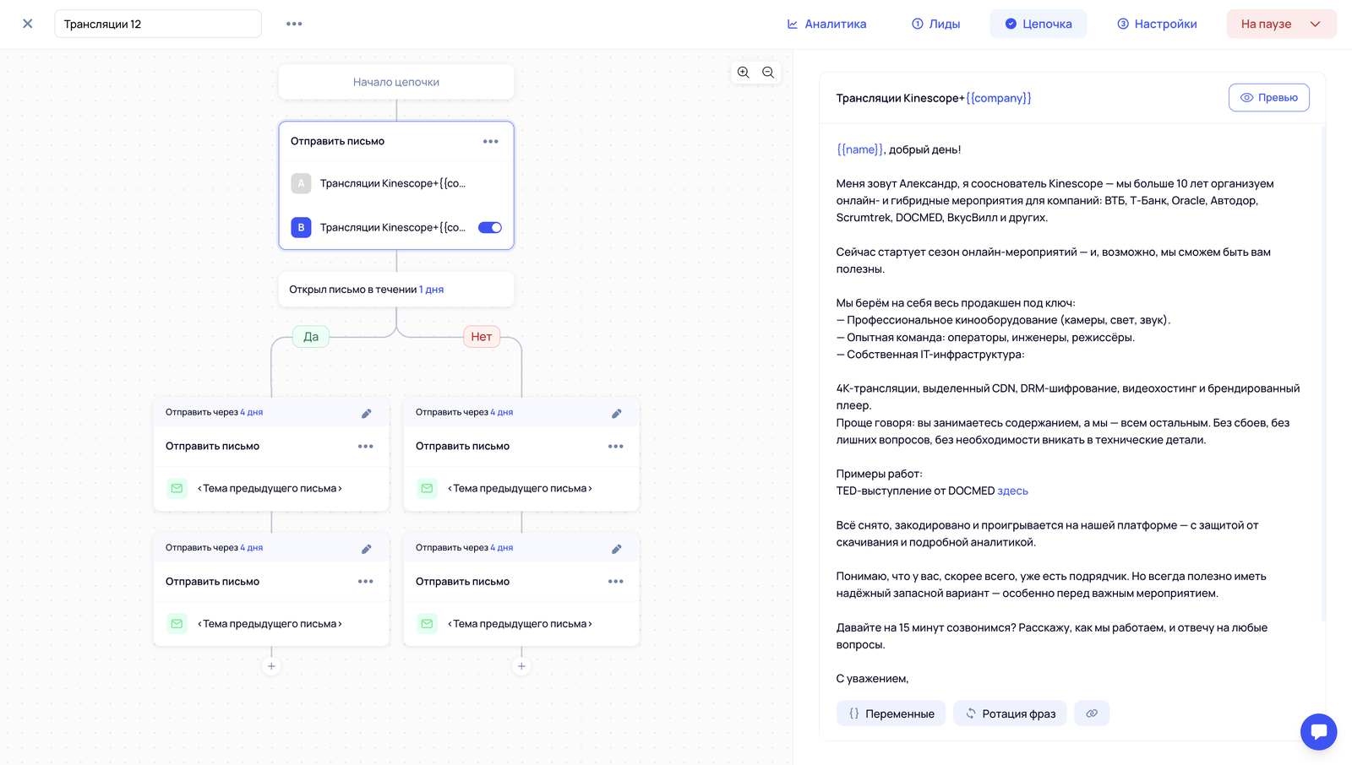Open the email Превью
This screenshot has height=765, width=1352.
click(x=1269, y=98)
